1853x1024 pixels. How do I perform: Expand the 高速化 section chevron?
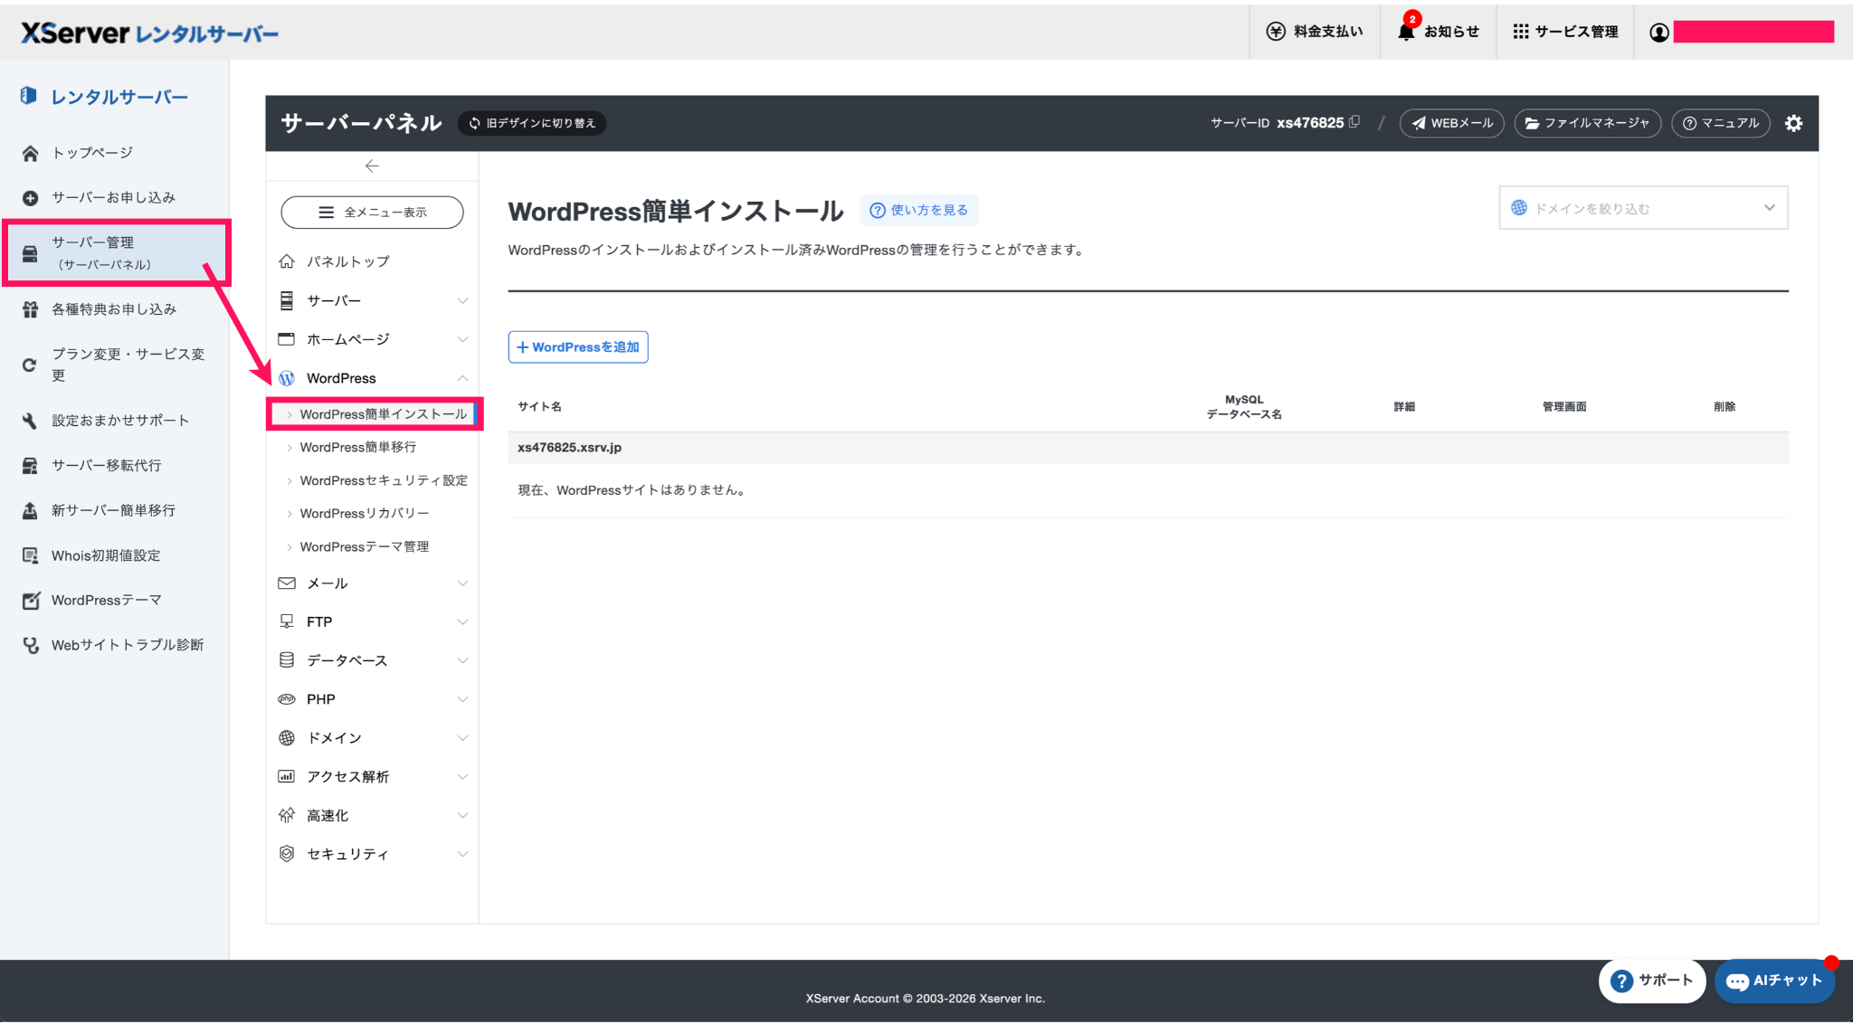pos(462,815)
